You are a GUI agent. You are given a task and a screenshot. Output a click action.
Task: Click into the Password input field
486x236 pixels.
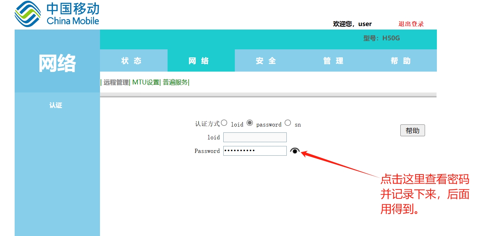pyautogui.click(x=255, y=151)
